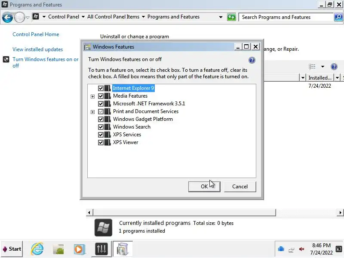The width and height of the screenshot is (344, 258).
Task: Toggle Print and Document Services checkbox
Action: pos(101,111)
